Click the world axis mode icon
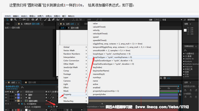This screenshot has width=199, height=111. click(x=77, y=20)
